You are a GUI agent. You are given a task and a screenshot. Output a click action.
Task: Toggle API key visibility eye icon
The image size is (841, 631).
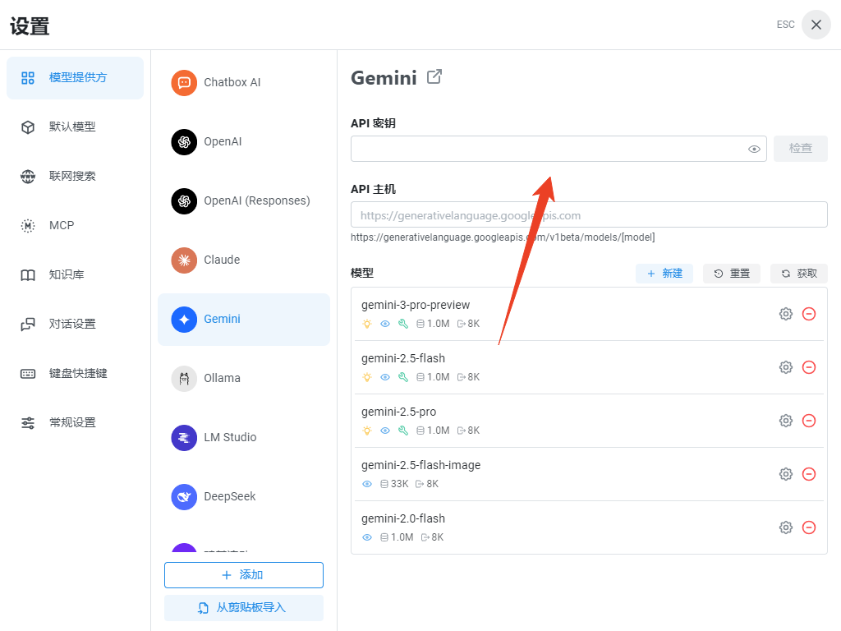pyautogui.click(x=754, y=149)
